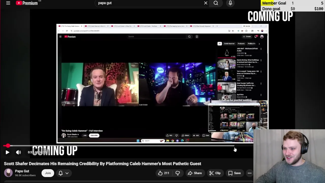Screen dimensions: 325x183
Task: Select 'Scott Shafer Is Either' tab in recorded browser
Action: 123,26
